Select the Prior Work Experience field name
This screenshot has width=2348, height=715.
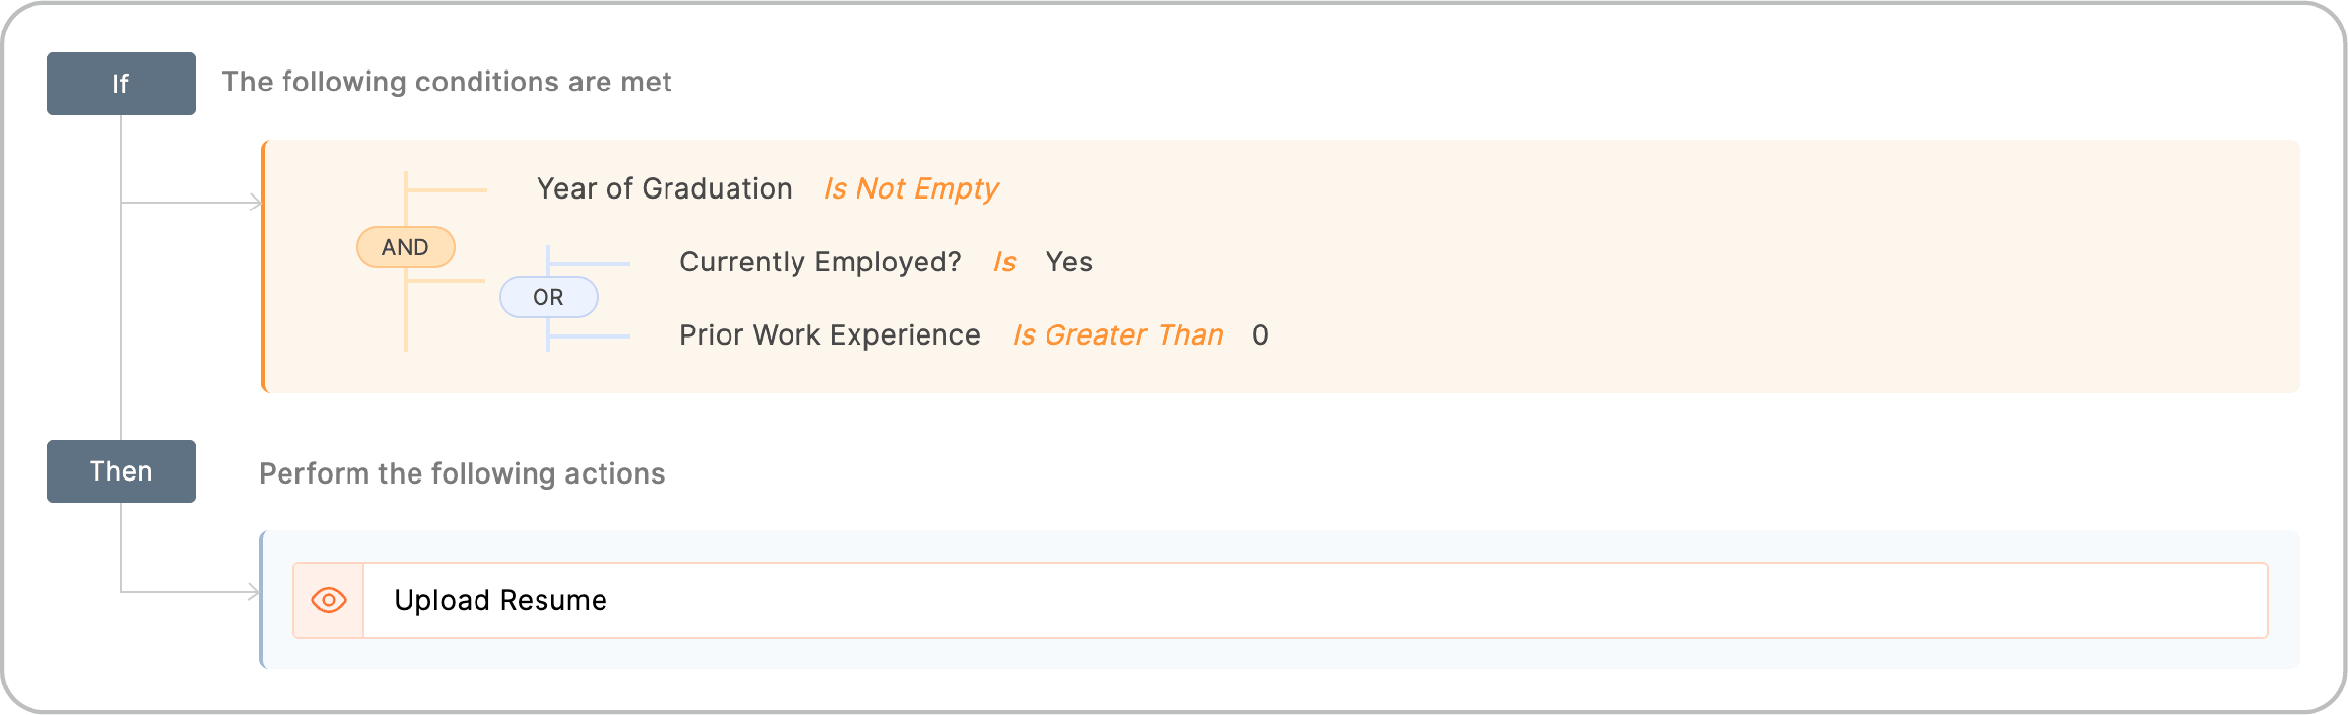(828, 335)
